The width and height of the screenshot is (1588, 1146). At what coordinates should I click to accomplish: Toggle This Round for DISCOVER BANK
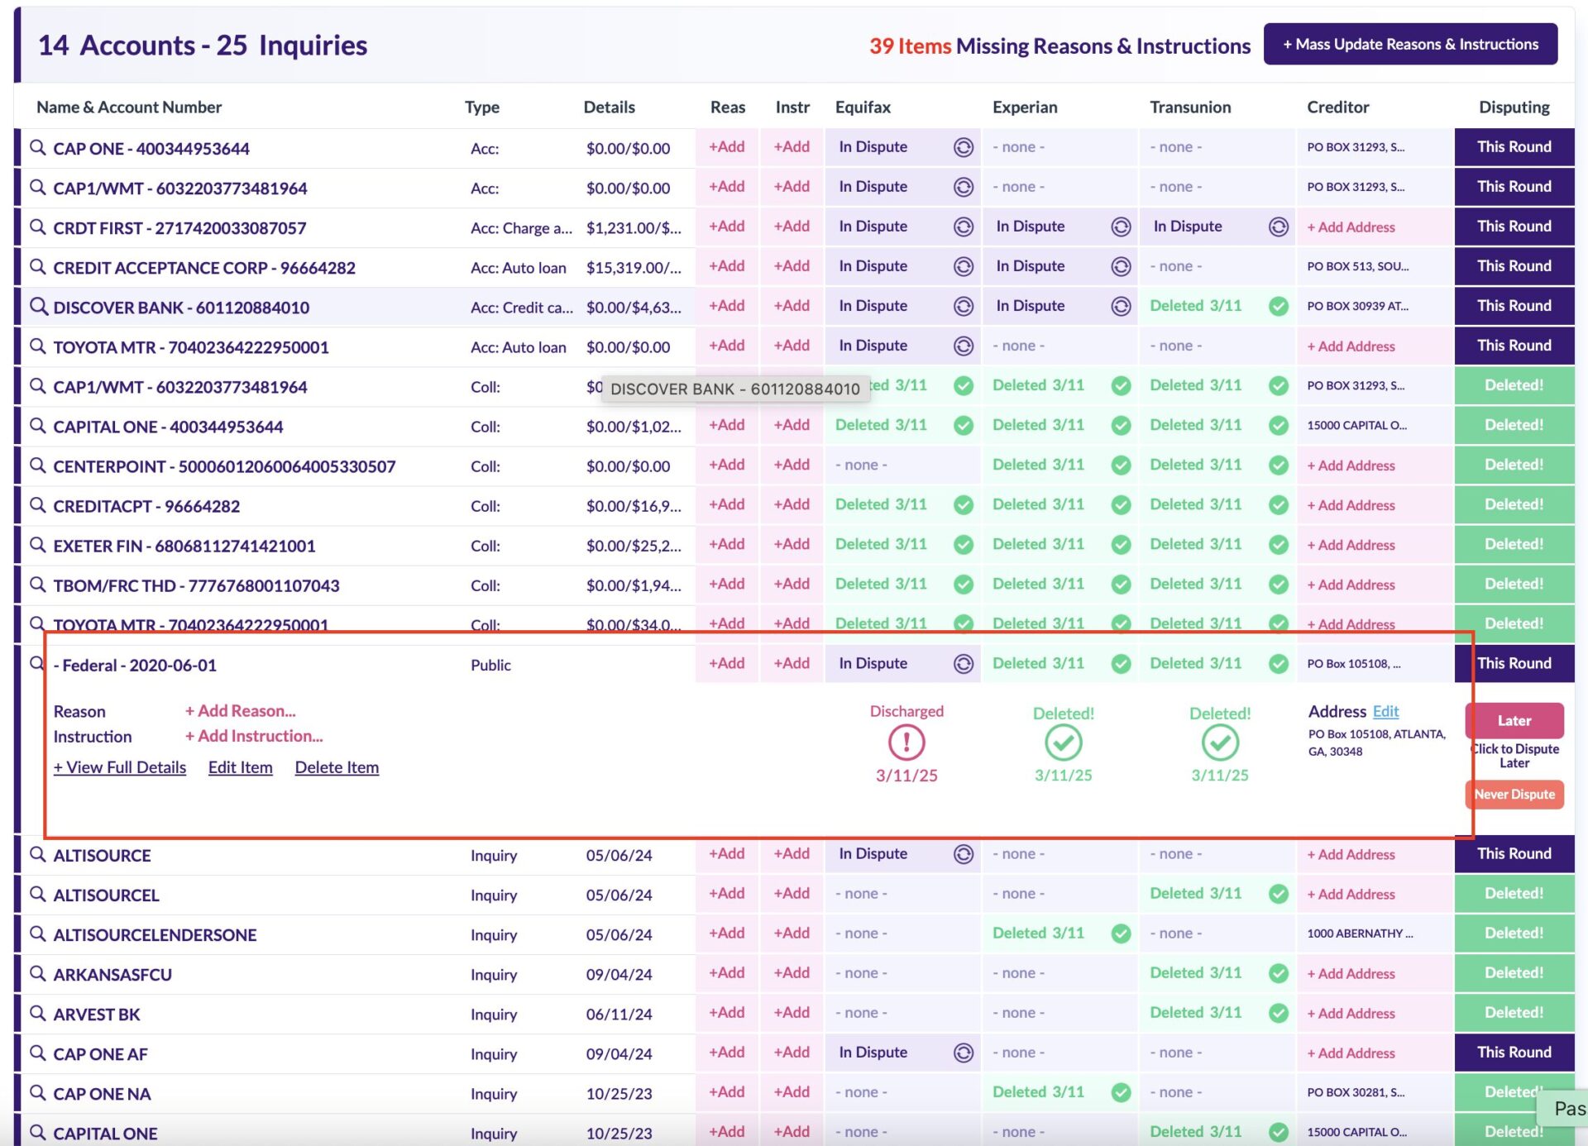point(1514,305)
